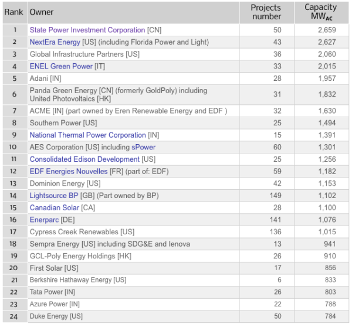Open the State Power Investment Corporation link
Image resolution: width=352 pixels, height=324 pixels.
point(87,30)
